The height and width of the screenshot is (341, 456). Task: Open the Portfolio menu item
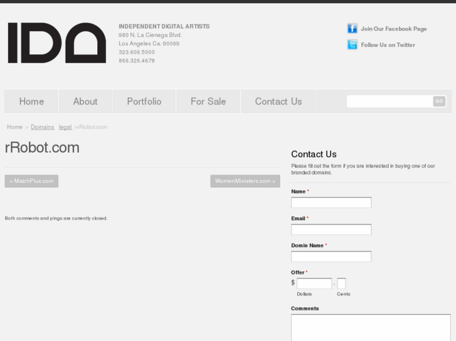tap(144, 101)
